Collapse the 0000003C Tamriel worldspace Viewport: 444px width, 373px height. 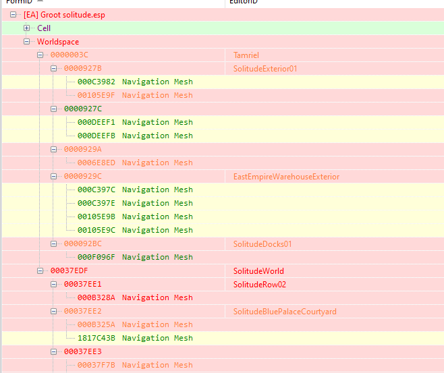coord(40,55)
